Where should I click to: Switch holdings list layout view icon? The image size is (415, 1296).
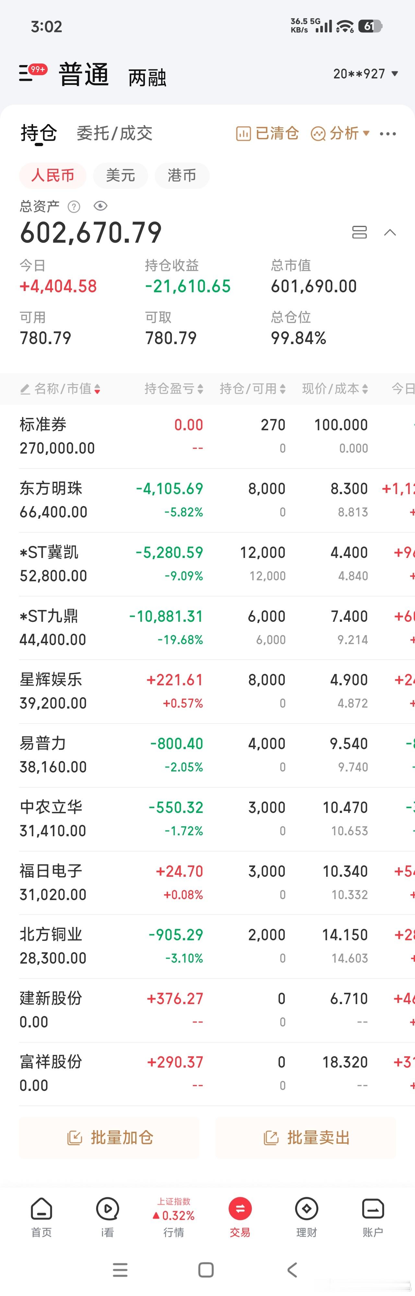tap(359, 232)
